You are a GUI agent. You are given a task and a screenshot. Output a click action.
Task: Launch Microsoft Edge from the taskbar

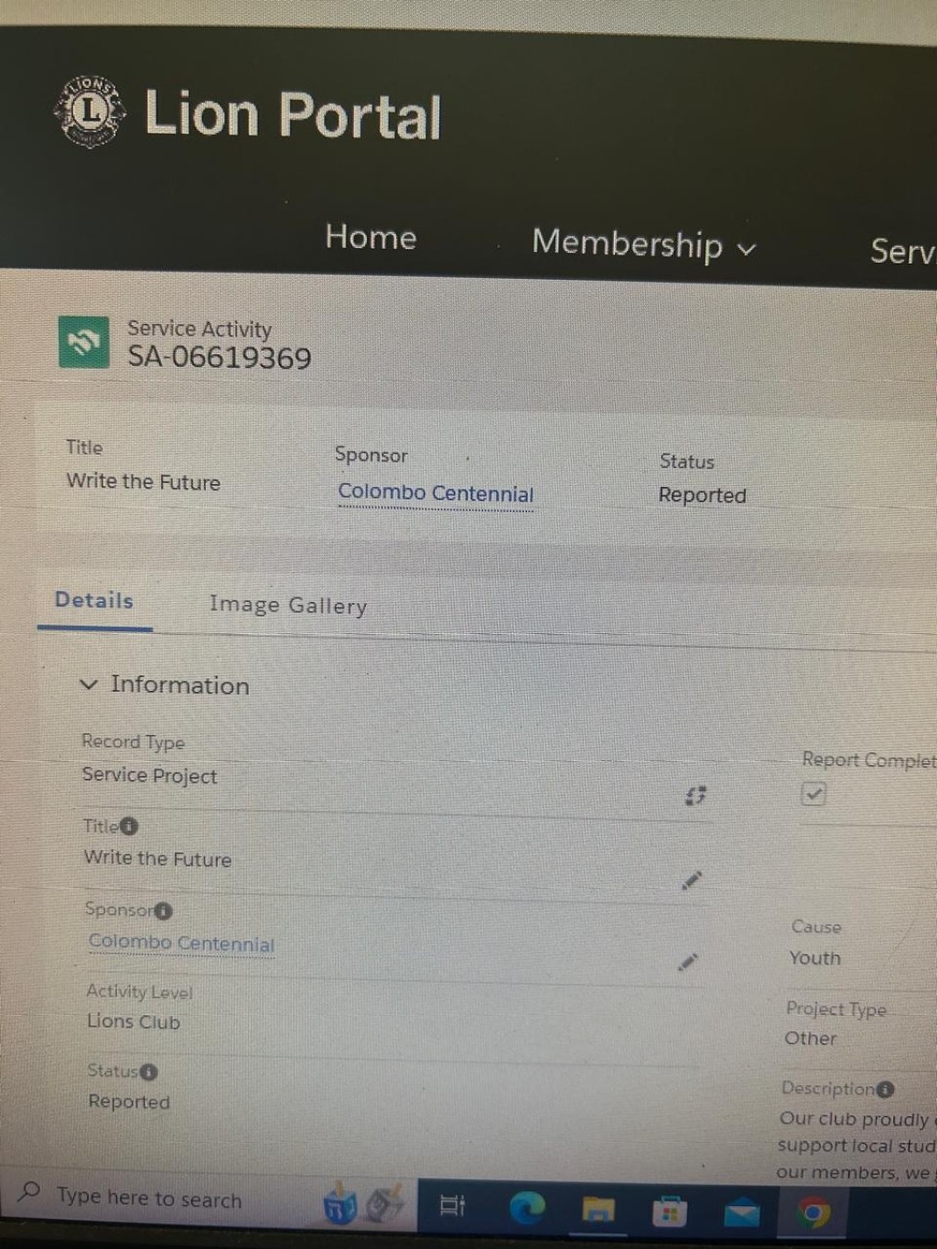526,1209
